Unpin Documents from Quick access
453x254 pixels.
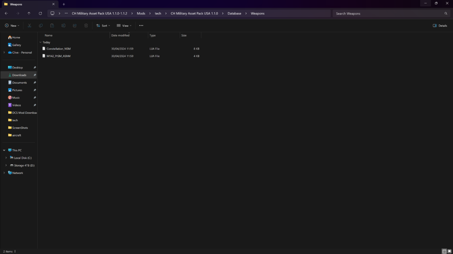[35, 82]
